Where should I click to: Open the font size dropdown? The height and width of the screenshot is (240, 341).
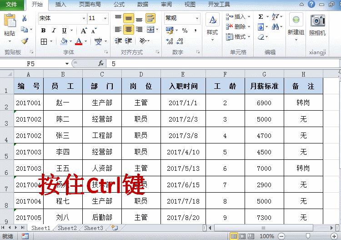tap(105, 18)
